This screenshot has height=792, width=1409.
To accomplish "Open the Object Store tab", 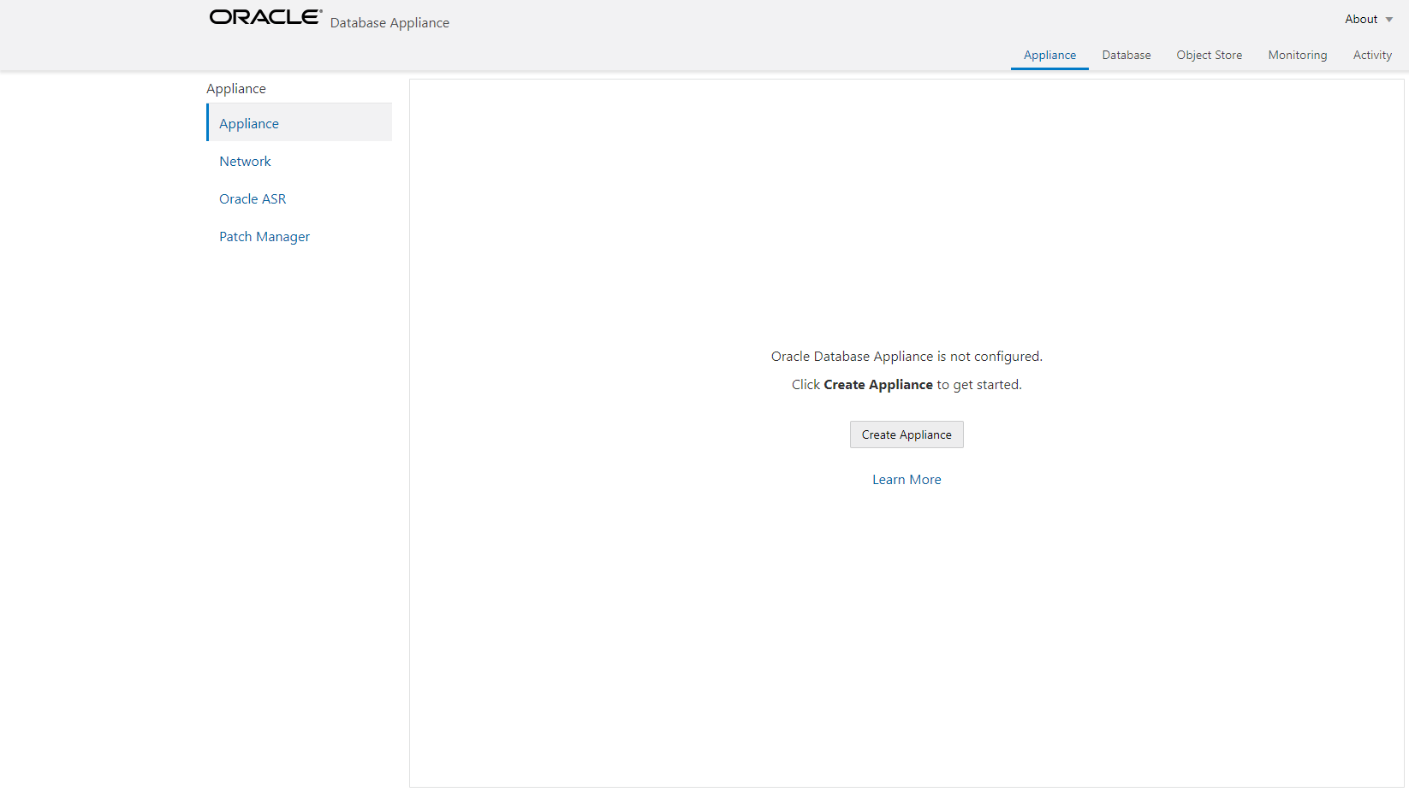I will tap(1209, 55).
